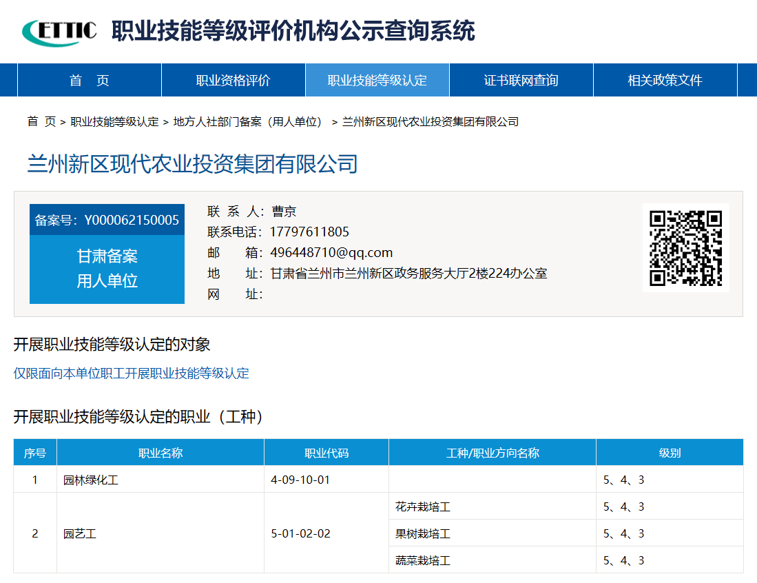757x583 pixels.
Task: Select the 兰州新区现代农业投资集团有限公司 breadcrumb entry
Action: (427, 122)
